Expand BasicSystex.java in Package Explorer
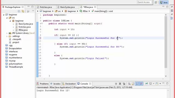This screenshot has height=98, width=175. [13, 24]
